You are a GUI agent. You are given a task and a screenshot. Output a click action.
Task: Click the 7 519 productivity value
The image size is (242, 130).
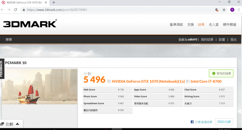pyautogui.click(x=222, y=103)
